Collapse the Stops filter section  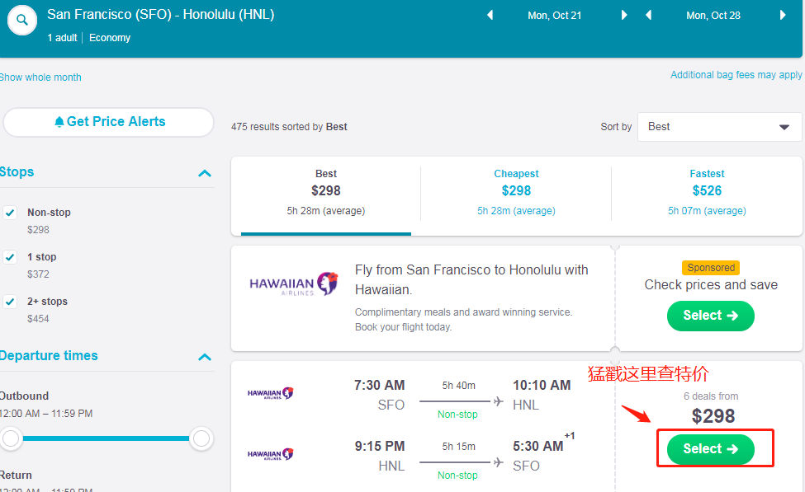204,173
